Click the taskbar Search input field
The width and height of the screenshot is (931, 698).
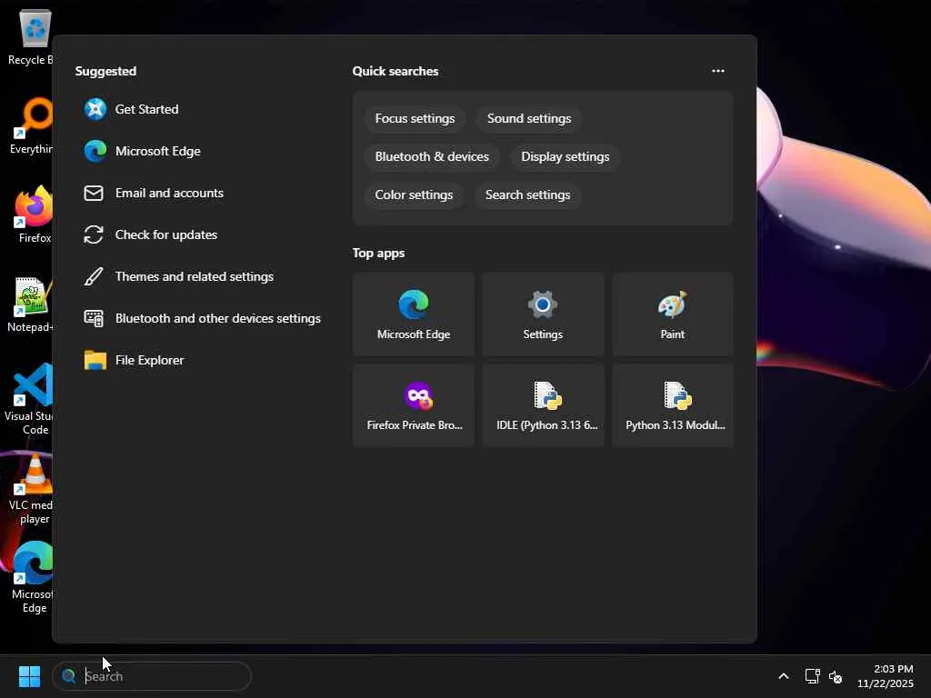click(x=152, y=676)
